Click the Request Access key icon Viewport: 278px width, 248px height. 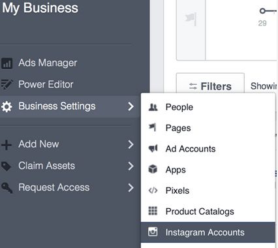7,188
